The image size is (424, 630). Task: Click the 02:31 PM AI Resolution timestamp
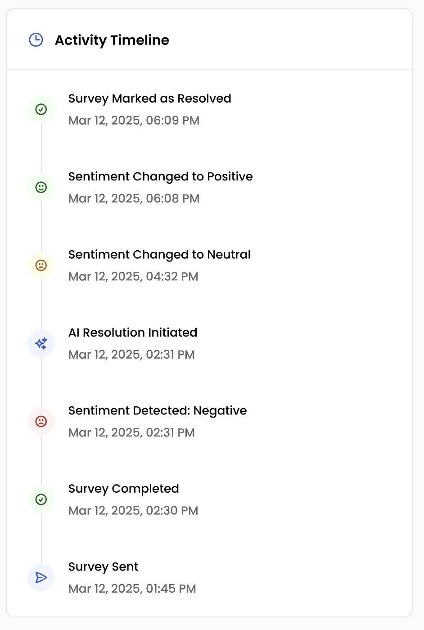131,355
